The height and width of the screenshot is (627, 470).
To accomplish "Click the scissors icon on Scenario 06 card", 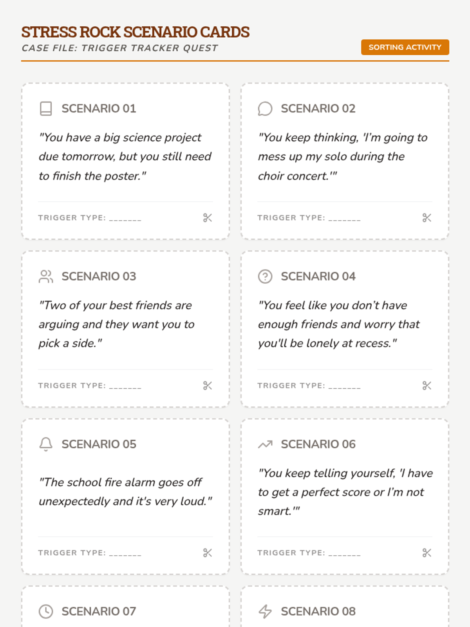I will [x=427, y=553].
